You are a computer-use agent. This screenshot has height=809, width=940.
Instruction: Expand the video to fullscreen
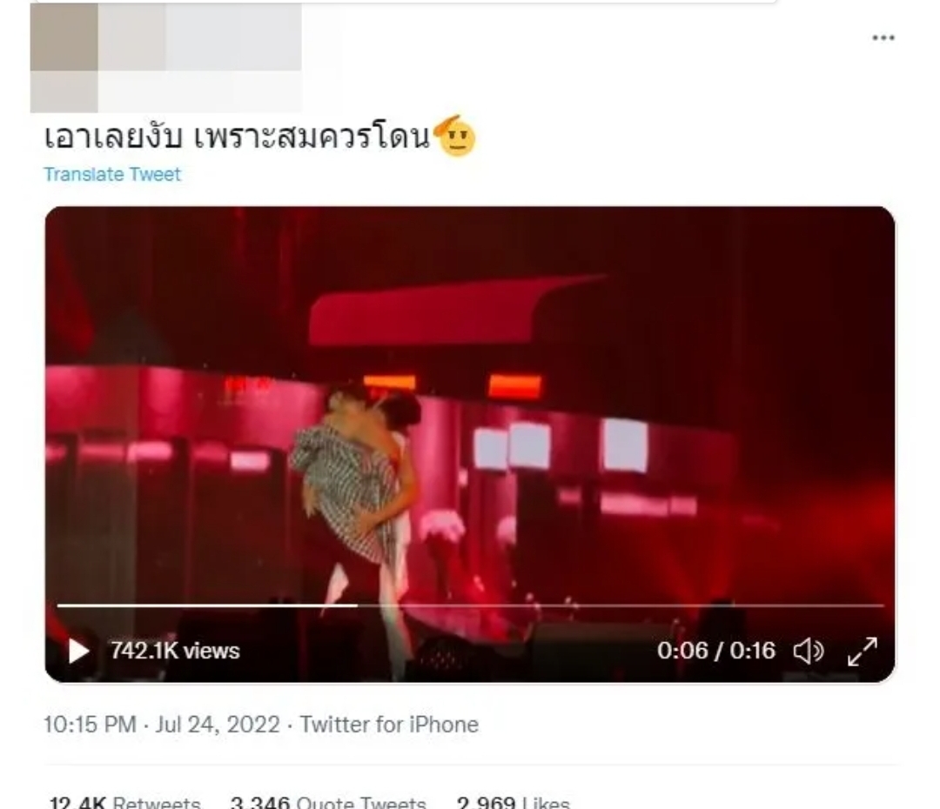point(863,652)
